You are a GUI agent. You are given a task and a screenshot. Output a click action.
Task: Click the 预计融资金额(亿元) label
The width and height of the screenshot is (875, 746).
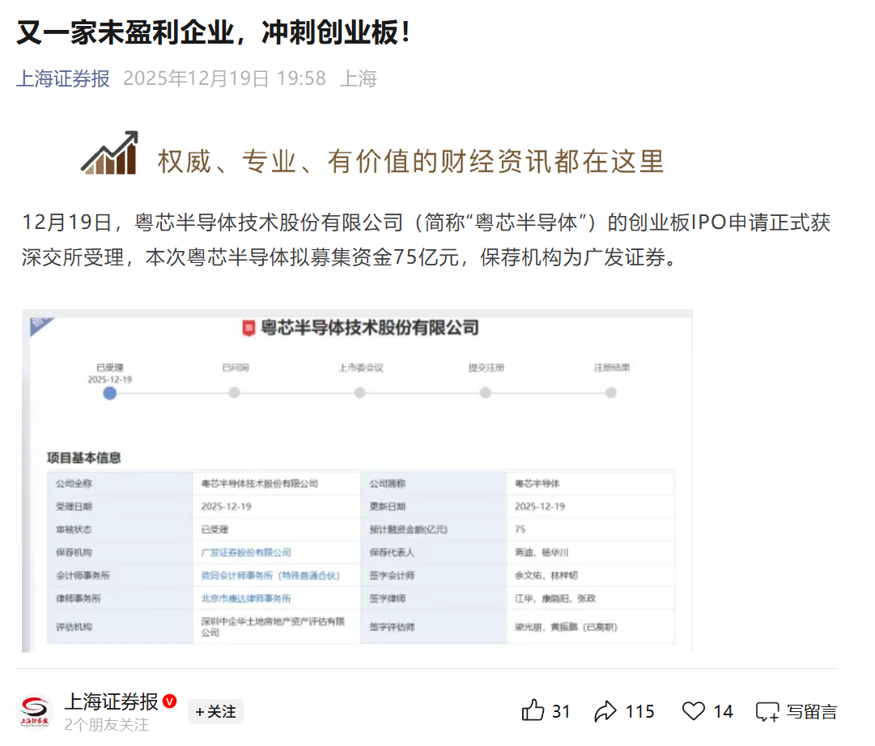(409, 529)
